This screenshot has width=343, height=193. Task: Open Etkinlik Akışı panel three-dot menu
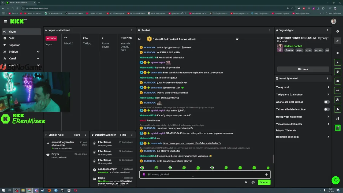point(85,135)
